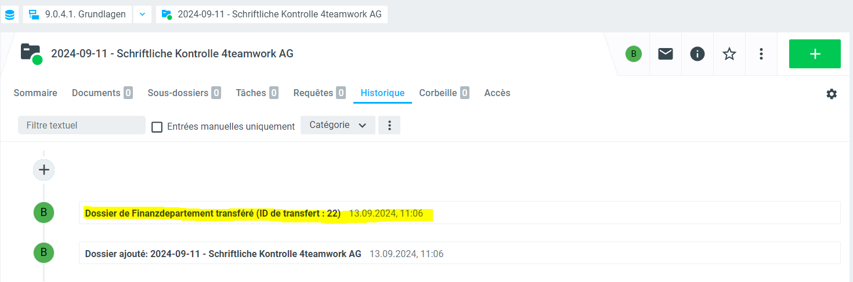
Task: Open filter options three-dot menu
Action: coord(389,125)
